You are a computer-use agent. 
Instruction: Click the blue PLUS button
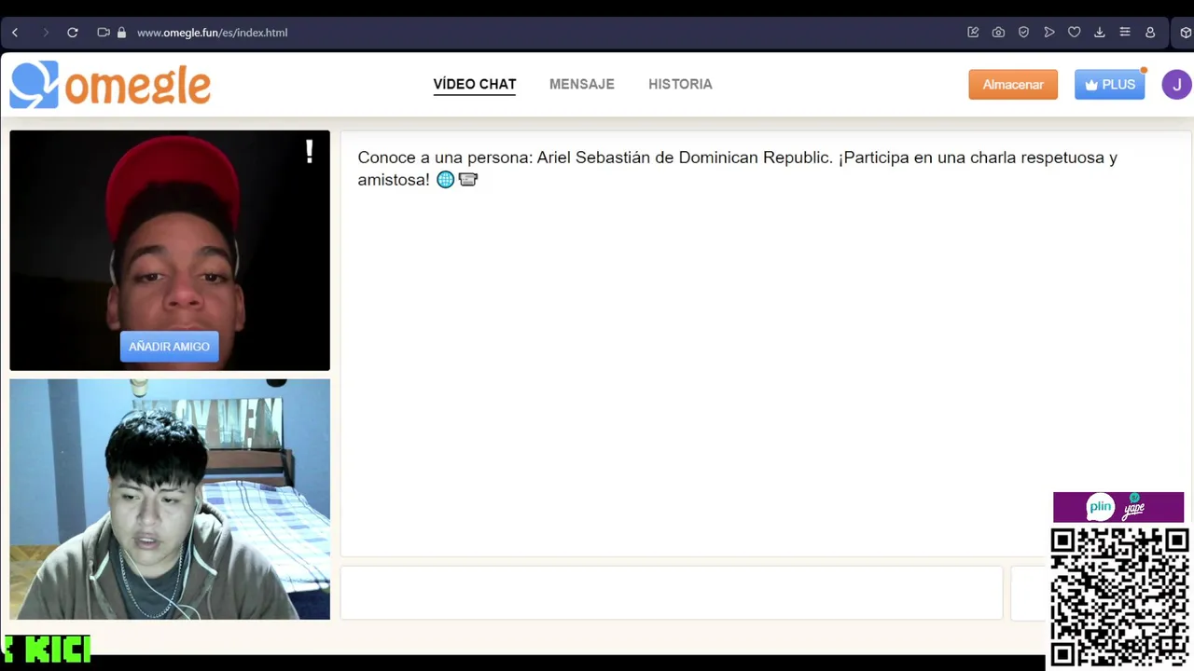coord(1109,85)
